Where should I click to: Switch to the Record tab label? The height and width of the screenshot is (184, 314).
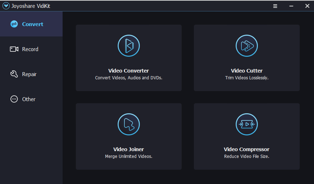tap(30, 49)
